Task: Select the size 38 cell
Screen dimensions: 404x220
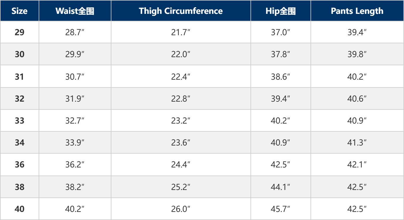Action: tap(20, 187)
